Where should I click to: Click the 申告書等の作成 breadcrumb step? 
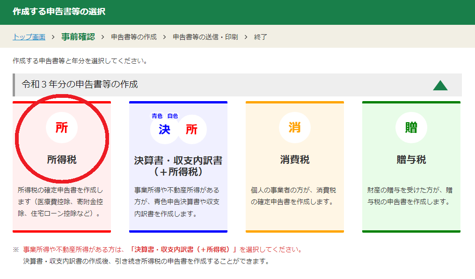[134, 37]
